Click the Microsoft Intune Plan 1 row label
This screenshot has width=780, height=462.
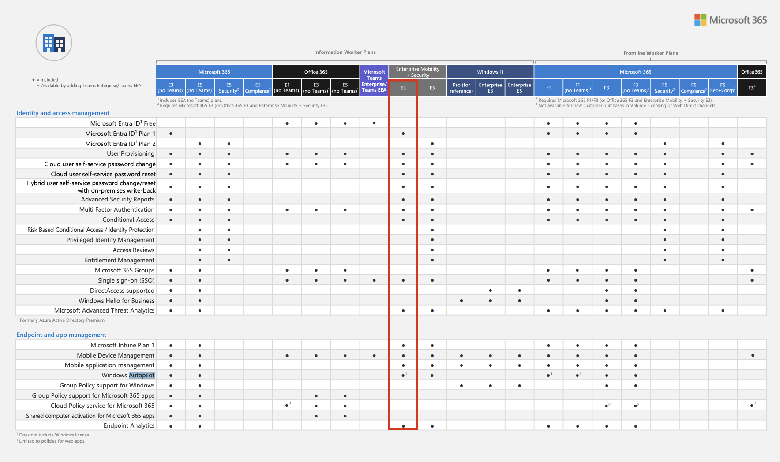click(122, 345)
